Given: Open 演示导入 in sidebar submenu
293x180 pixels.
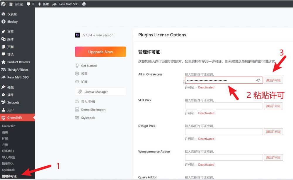Looking at the screenshot, I should pyautogui.click(x=8, y=164).
